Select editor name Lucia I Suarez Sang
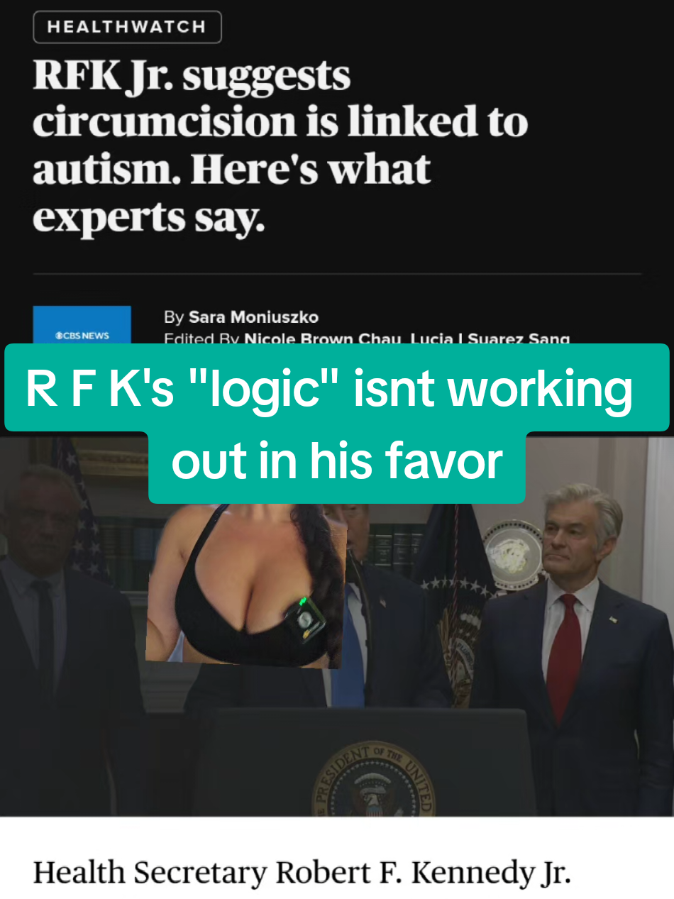 pyautogui.click(x=490, y=338)
